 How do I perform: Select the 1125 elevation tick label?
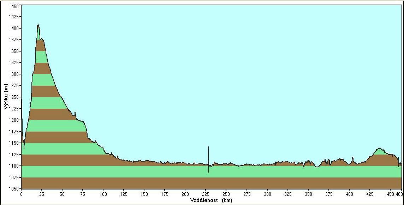13,155
